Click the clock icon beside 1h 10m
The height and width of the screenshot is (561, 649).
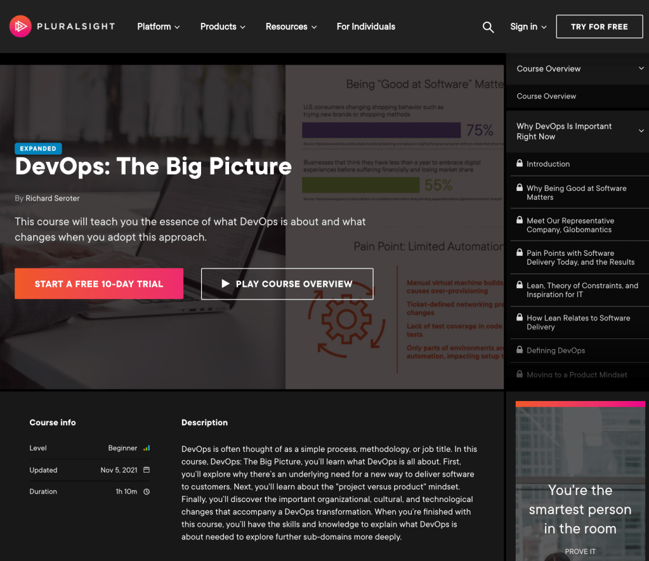tap(147, 491)
